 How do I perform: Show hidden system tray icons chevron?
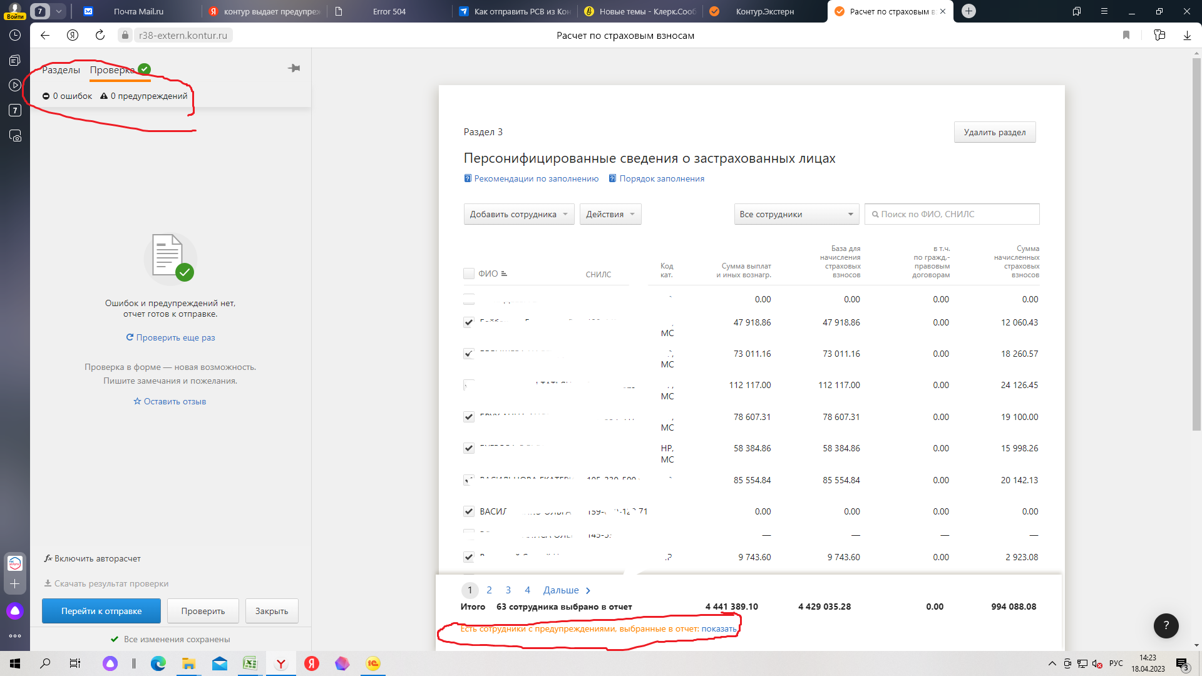1052,663
